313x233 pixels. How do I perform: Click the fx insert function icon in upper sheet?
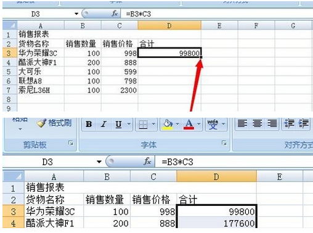pos(115,14)
